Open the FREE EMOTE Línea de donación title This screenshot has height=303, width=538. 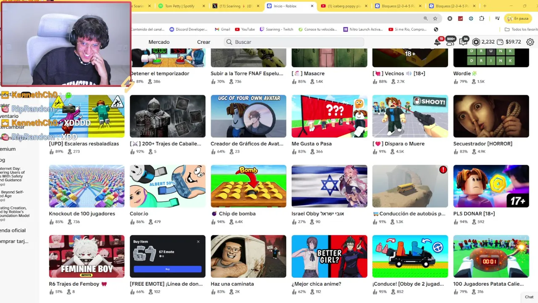point(166,284)
